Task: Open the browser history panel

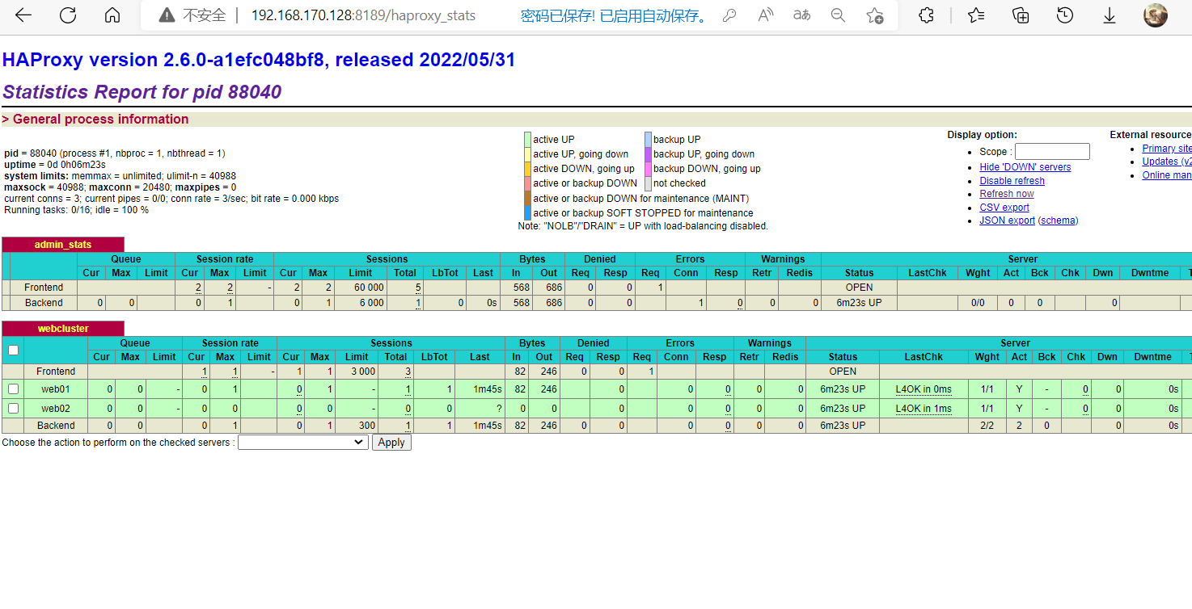Action: tap(1065, 15)
